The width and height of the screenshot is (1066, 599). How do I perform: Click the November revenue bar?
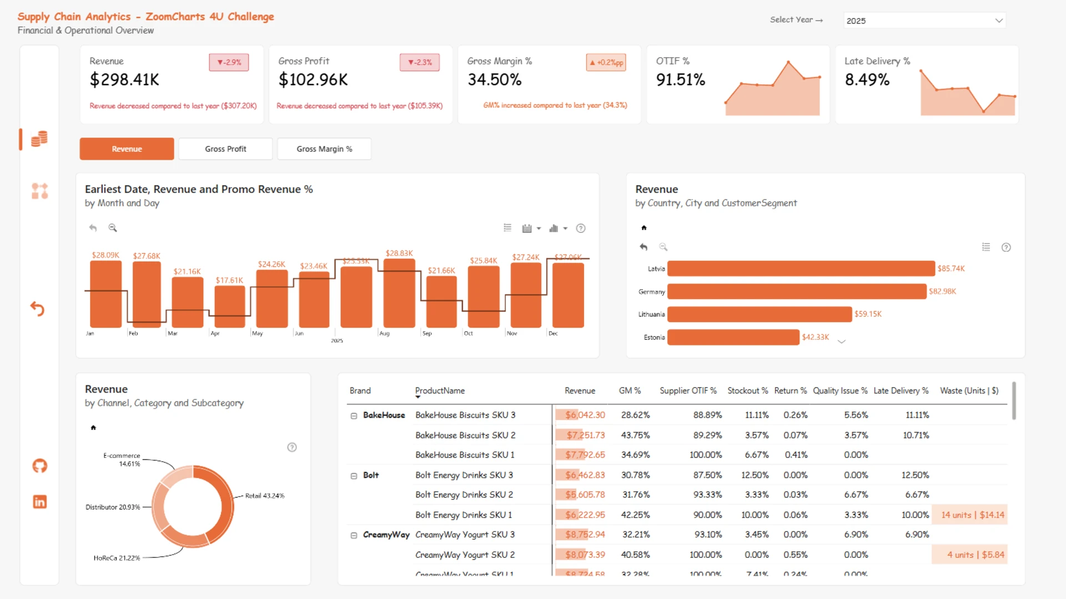tap(525, 295)
